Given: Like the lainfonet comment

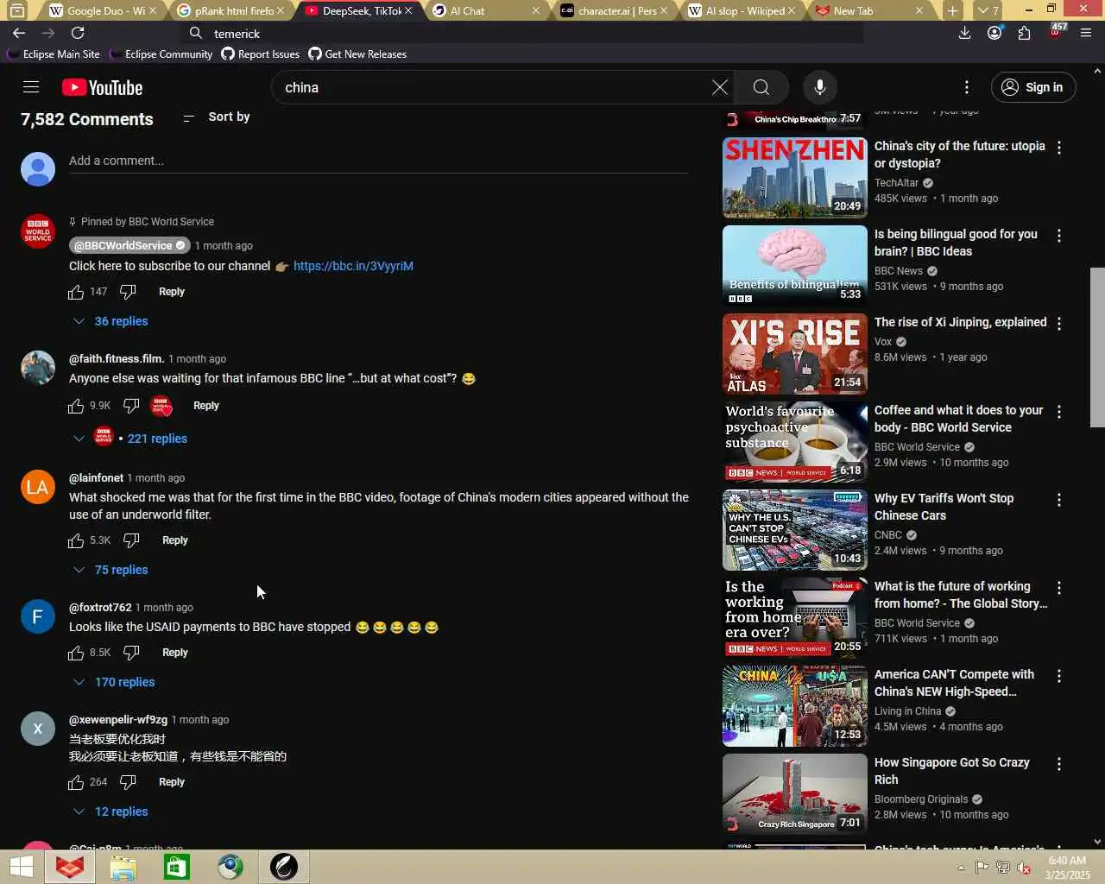Looking at the screenshot, I should pyautogui.click(x=76, y=540).
